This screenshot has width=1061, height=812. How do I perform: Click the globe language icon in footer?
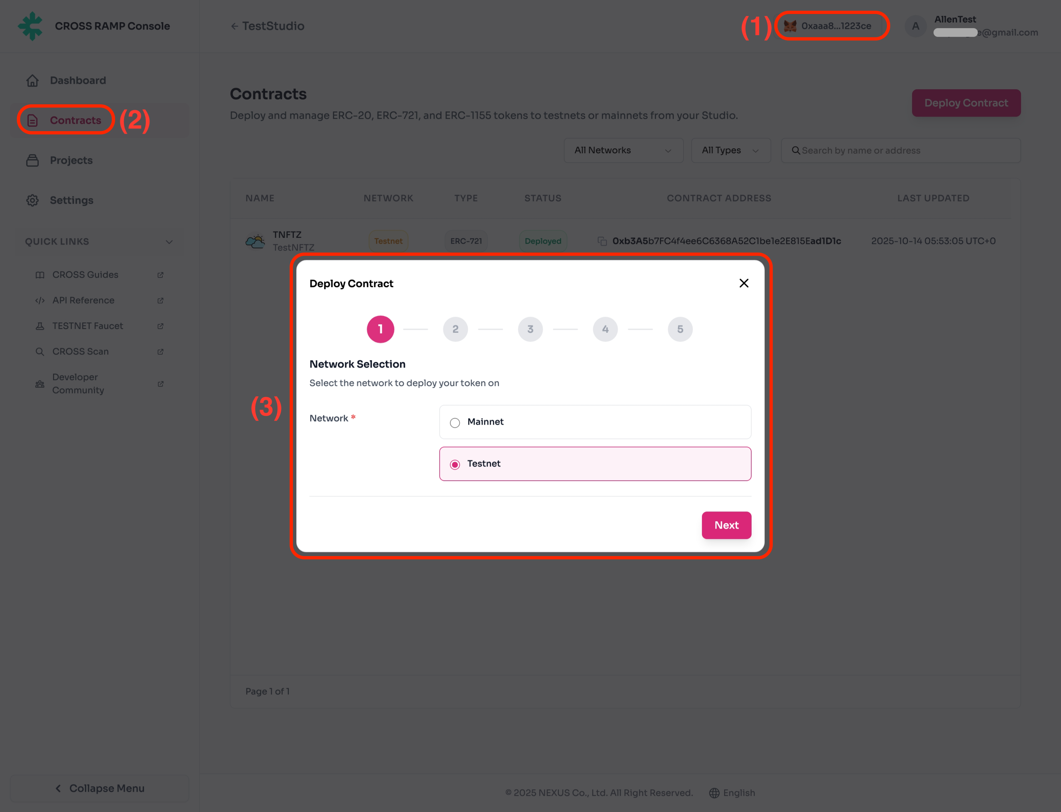click(714, 793)
